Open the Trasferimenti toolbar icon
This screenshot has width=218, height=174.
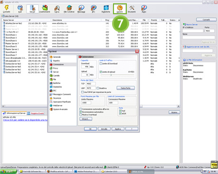point(45,9)
